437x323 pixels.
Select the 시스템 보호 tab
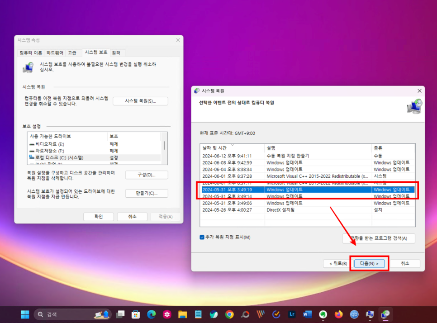coord(96,52)
